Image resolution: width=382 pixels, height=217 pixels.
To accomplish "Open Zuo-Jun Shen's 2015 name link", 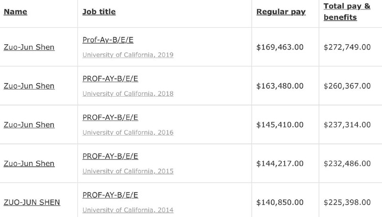I will (29, 164).
